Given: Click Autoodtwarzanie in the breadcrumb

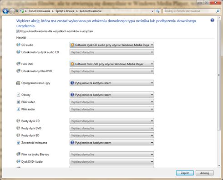Looking at the screenshot, I should point(91,11).
